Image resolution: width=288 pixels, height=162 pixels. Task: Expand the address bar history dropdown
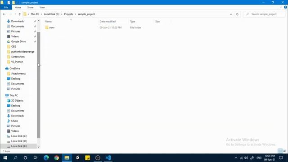[231, 14]
